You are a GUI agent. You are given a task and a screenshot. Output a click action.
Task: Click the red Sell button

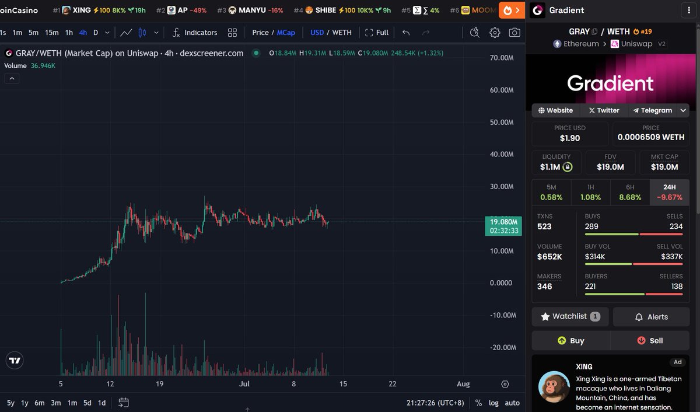point(650,340)
